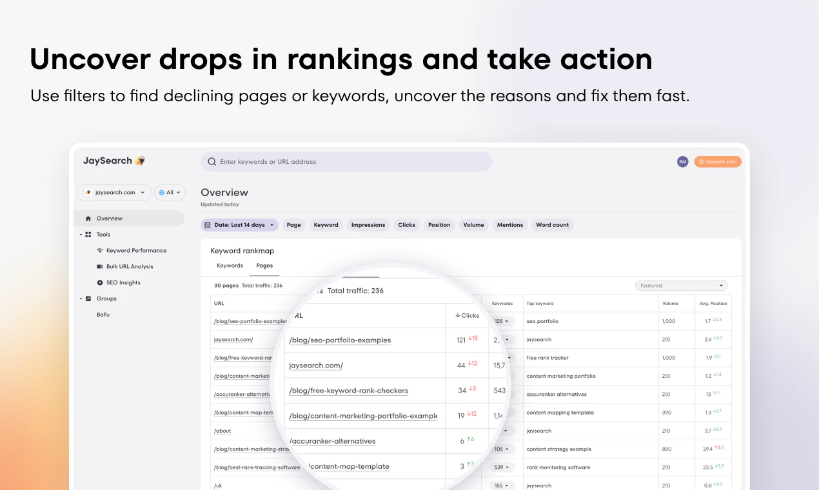Click the Avg. Position column header
The height and width of the screenshot is (490, 819).
[713, 304]
